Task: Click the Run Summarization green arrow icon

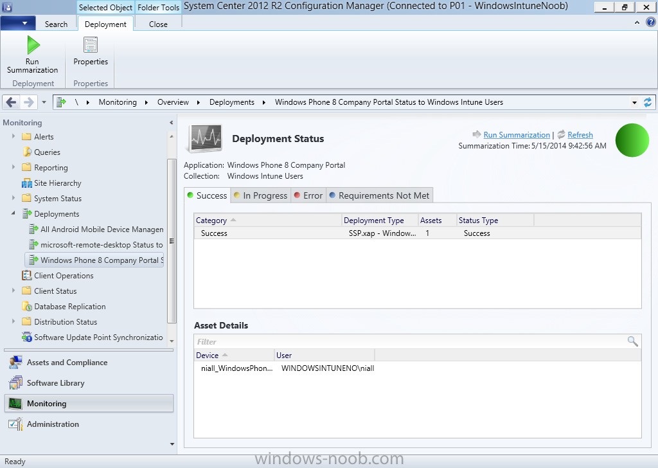Action: 33,45
